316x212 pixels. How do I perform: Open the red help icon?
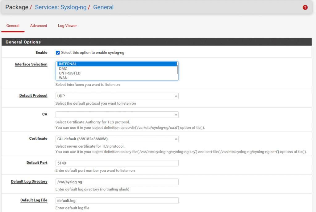(305, 7)
